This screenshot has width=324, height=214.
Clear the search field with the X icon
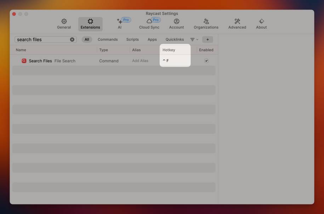click(72, 39)
